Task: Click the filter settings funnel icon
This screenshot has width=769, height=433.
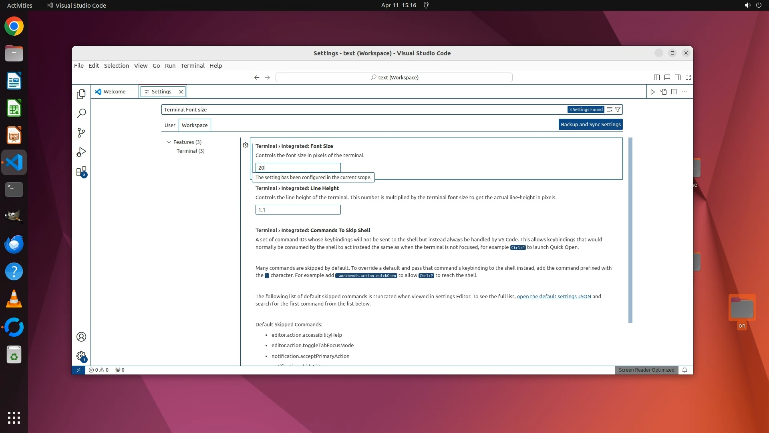Action: tap(618, 109)
